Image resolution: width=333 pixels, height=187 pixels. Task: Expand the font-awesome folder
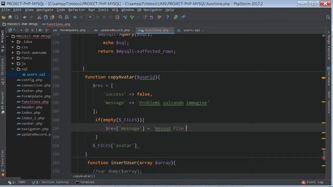[12, 52]
